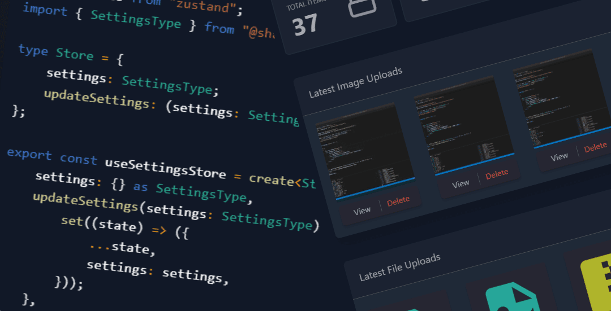The width and height of the screenshot is (611, 311).
Task: Click the "type Store = {" code line
Action: (71, 55)
